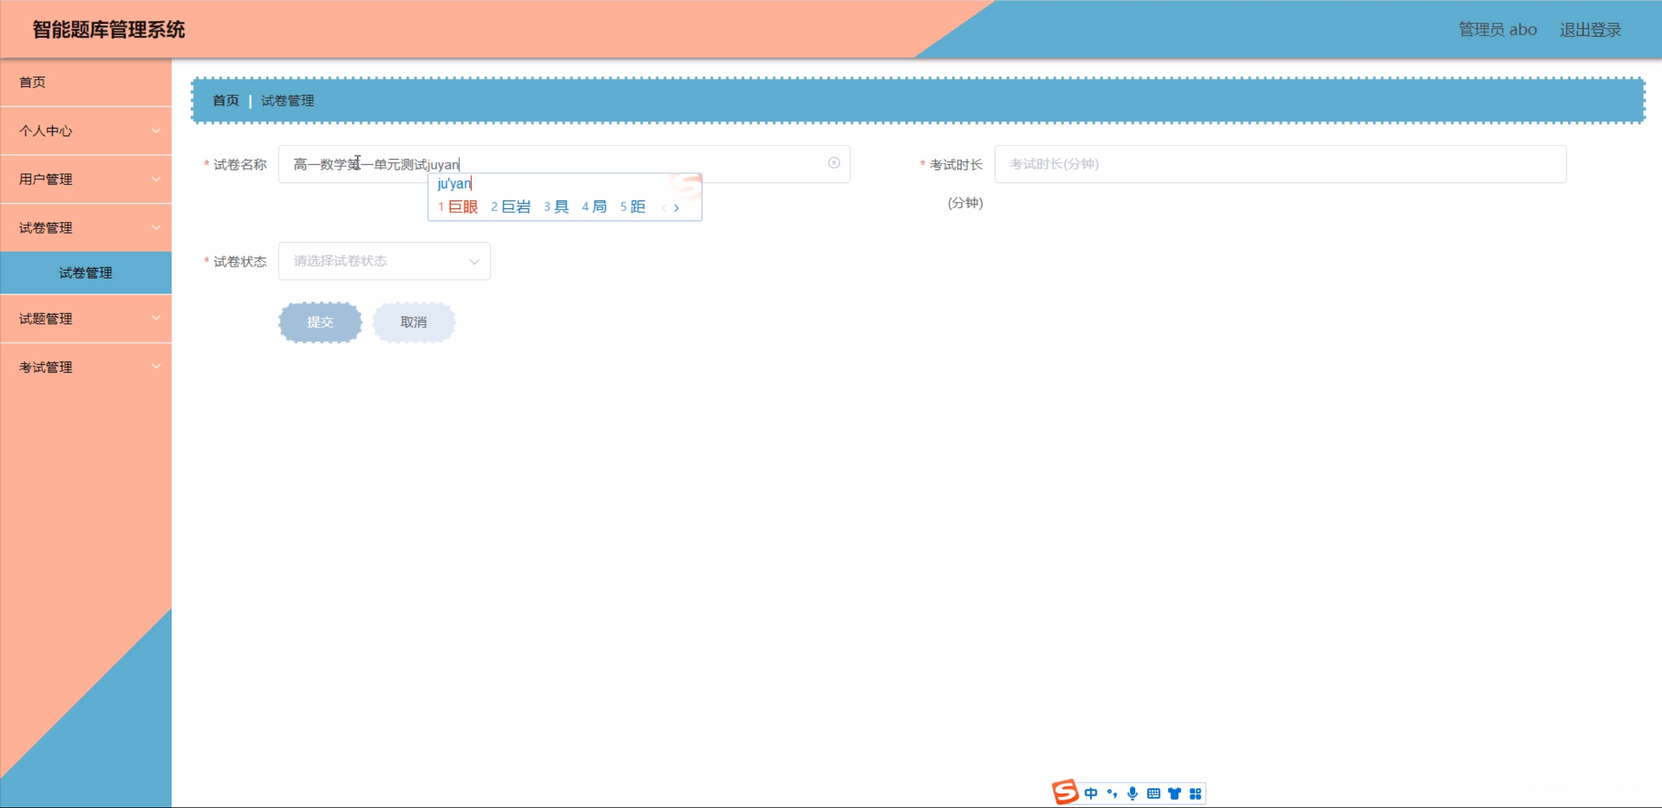The image size is (1662, 808).
Task: Expand the 考试管理 sidebar menu
Action: [86, 367]
